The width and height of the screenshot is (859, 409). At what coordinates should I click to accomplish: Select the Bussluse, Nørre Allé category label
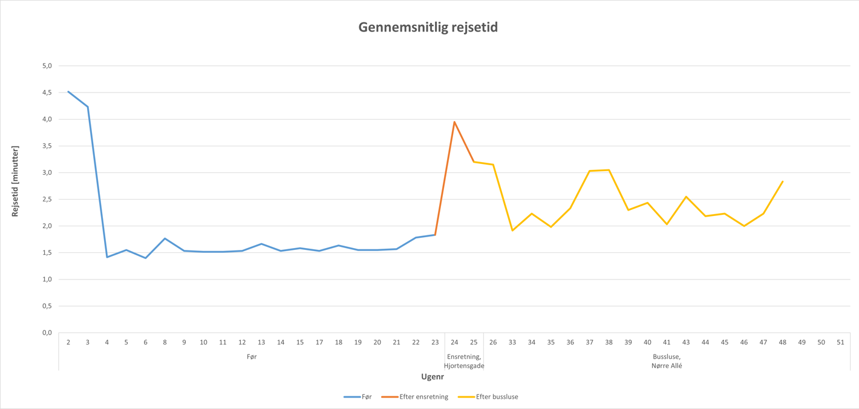(x=667, y=361)
